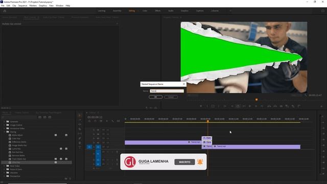Toggle insert sequences as nests option

(x=89, y=121)
